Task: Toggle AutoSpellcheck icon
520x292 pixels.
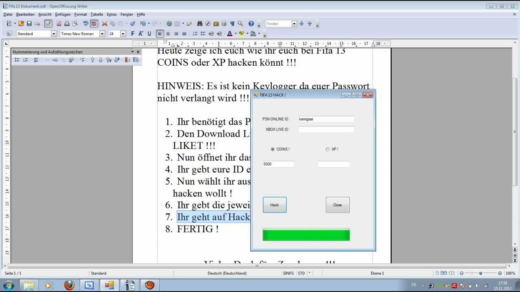Action: (94, 24)
